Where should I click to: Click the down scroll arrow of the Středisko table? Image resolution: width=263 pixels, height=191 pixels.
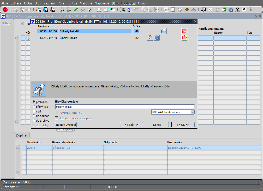click(x=18, y=173)
